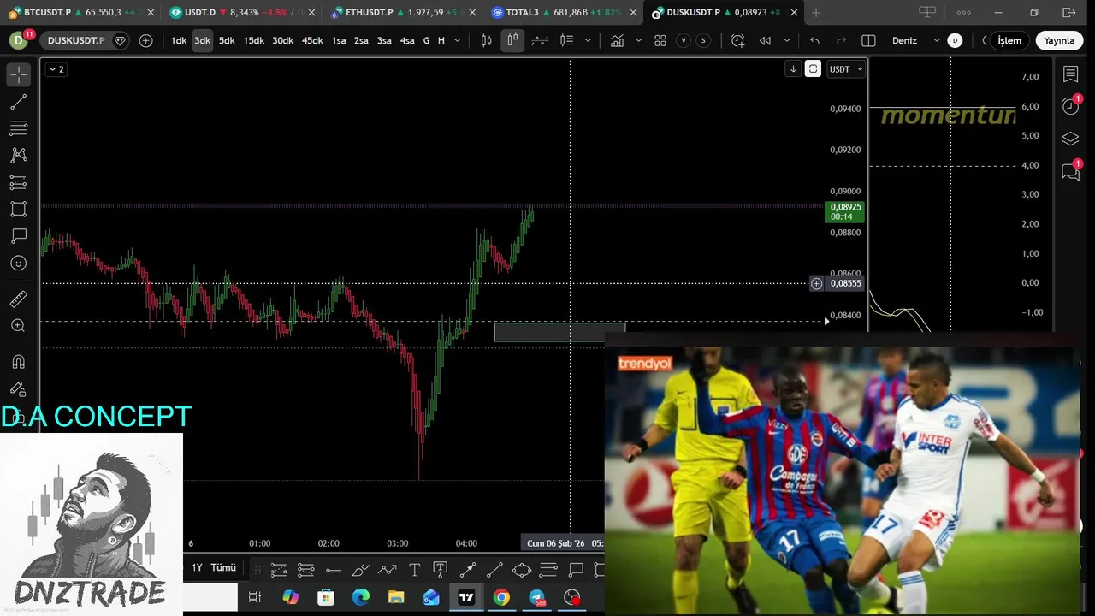Viewport: 1095px width, 616px height.
Task: Click the down-arrow icon near price scale
Action: coord(793,69)
